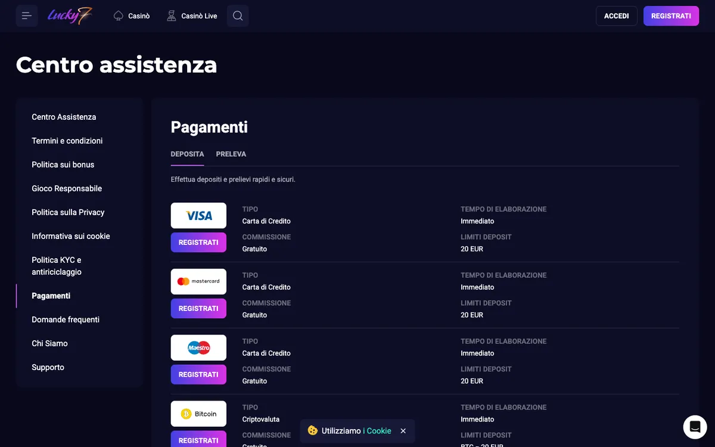
Task: Open Centro Assistenza in sidebar
Action: click(x=64, y=117)
